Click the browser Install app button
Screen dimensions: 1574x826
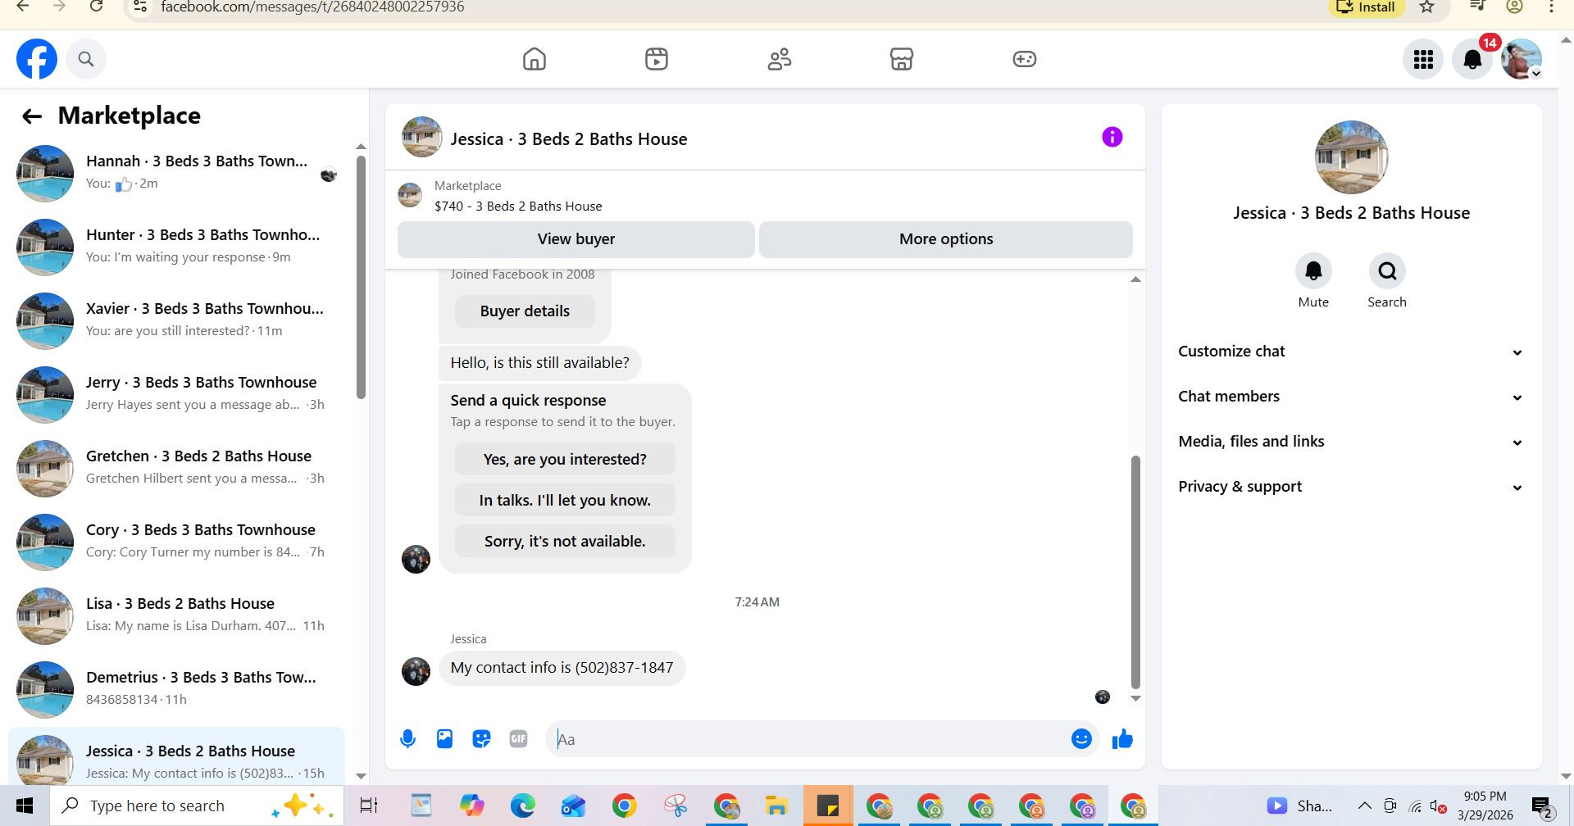1367,7
